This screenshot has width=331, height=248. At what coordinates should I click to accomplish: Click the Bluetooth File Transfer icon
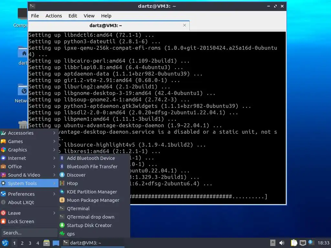[62, 166]
